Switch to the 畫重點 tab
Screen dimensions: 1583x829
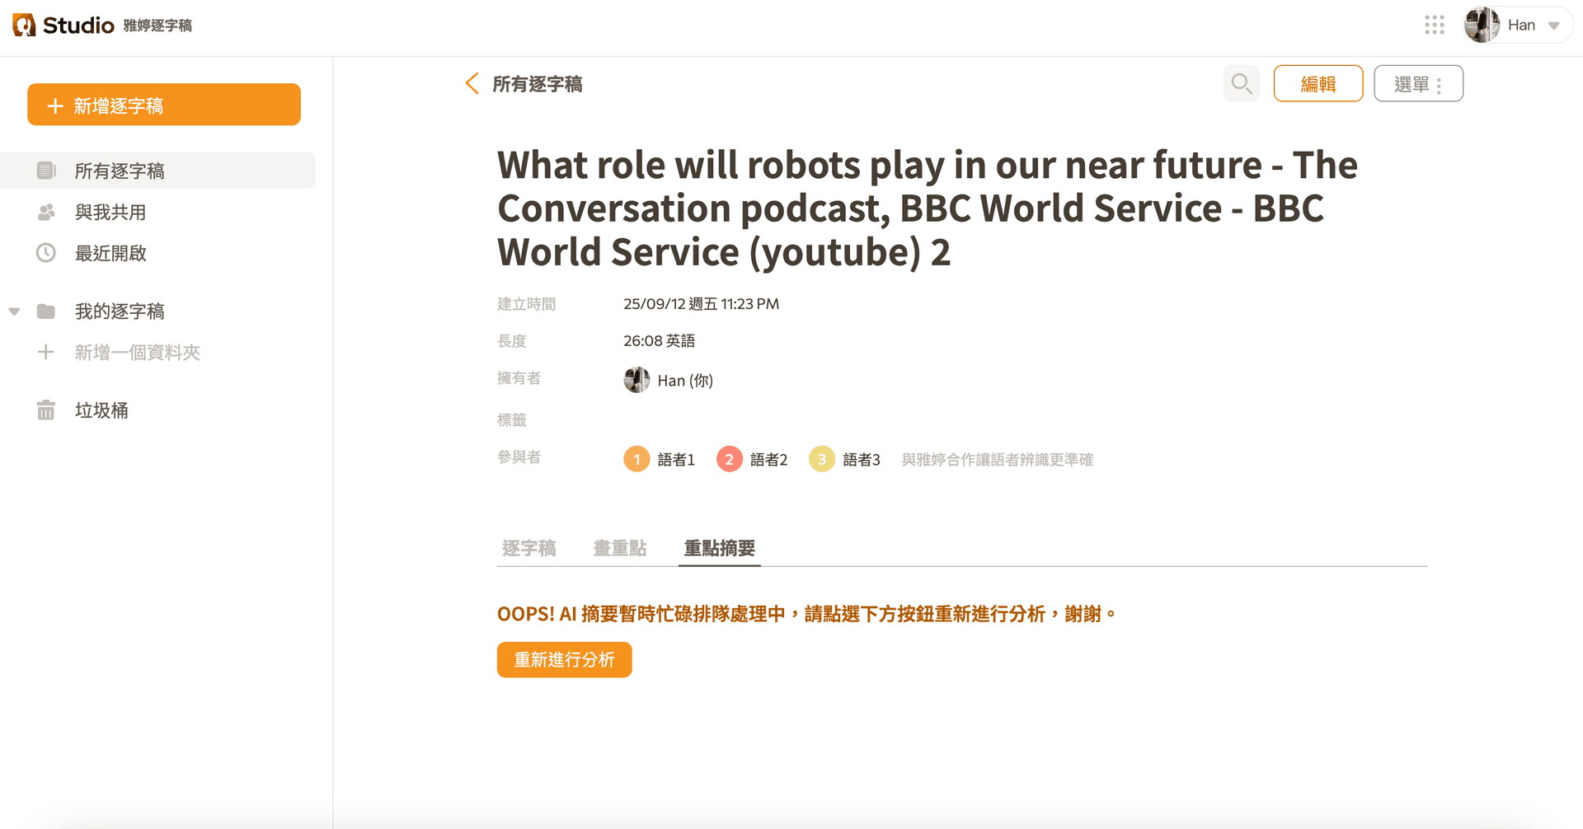[620, 548]
